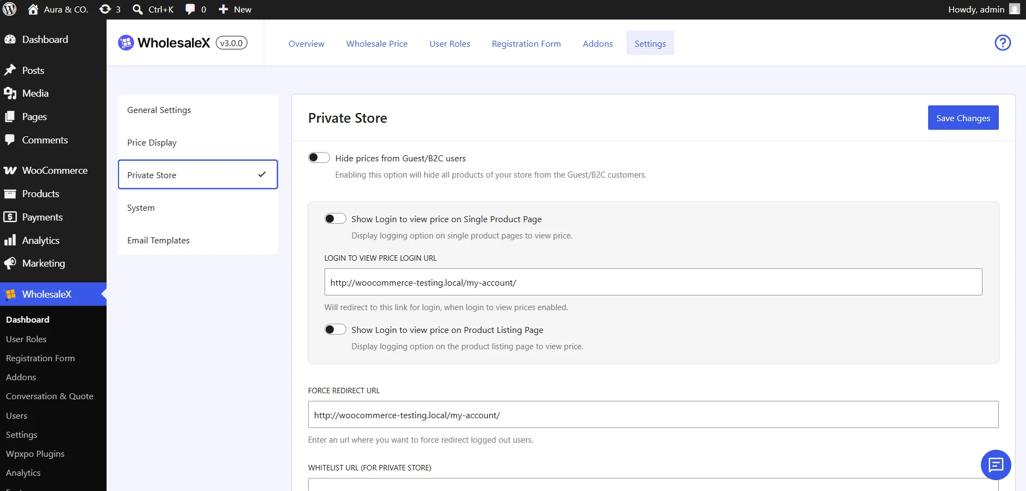Click the WholesaleX header logo icon
1026x491 pixels.
click(126, 42)
